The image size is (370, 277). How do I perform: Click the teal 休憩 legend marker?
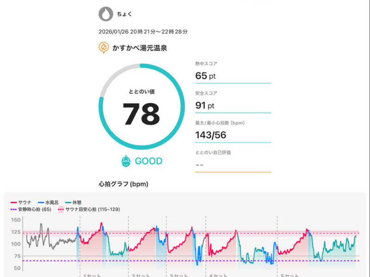pos(68,203)
